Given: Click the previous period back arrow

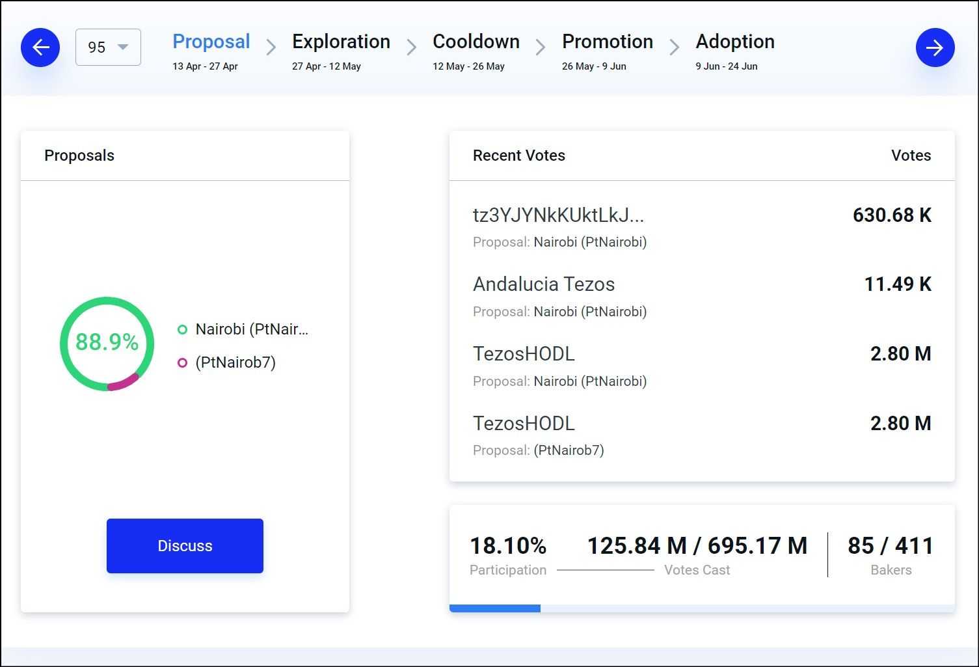Looking at the screenshot, I should pos(40,48).
